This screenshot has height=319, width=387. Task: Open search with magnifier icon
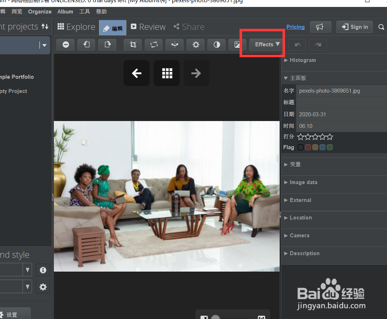click(x=381, y=27)
